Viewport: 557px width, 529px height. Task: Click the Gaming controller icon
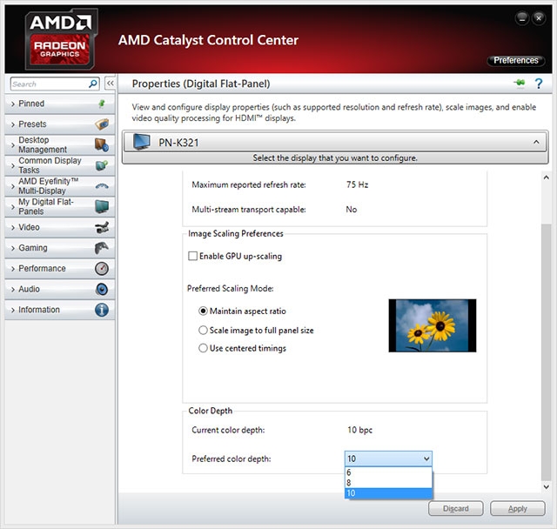(102, 248)
